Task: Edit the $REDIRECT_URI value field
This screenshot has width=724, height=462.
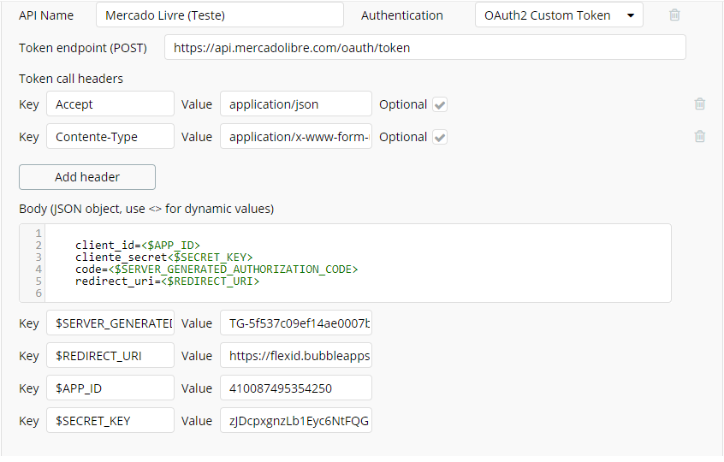Action: tap(295, 356)
